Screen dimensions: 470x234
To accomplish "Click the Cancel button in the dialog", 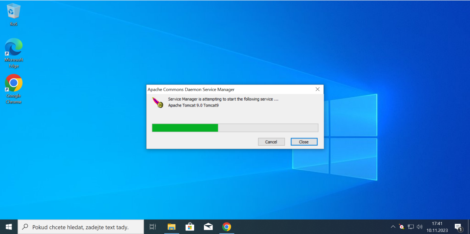I will tap(271, 142).
